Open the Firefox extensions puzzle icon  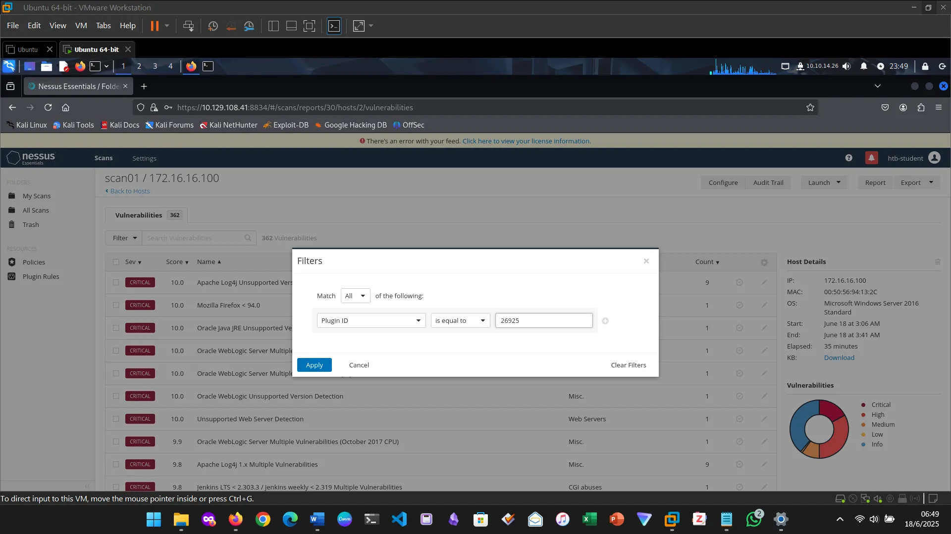click(x=921, y=107)
